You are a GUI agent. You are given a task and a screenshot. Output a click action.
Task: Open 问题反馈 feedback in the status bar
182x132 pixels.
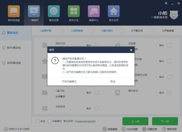[150, 129]
